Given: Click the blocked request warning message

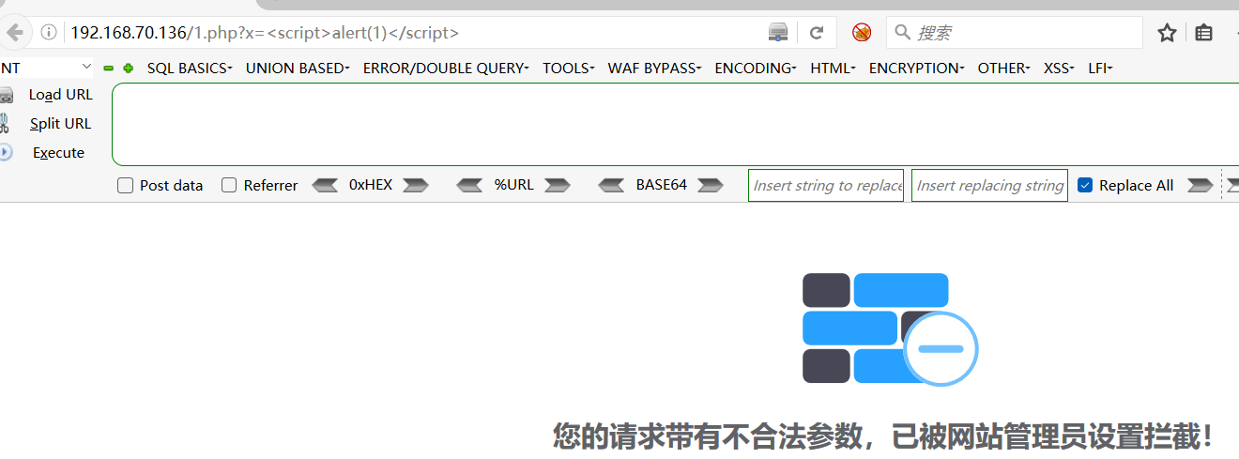Looking at the screenshot, I should [883, 436].
